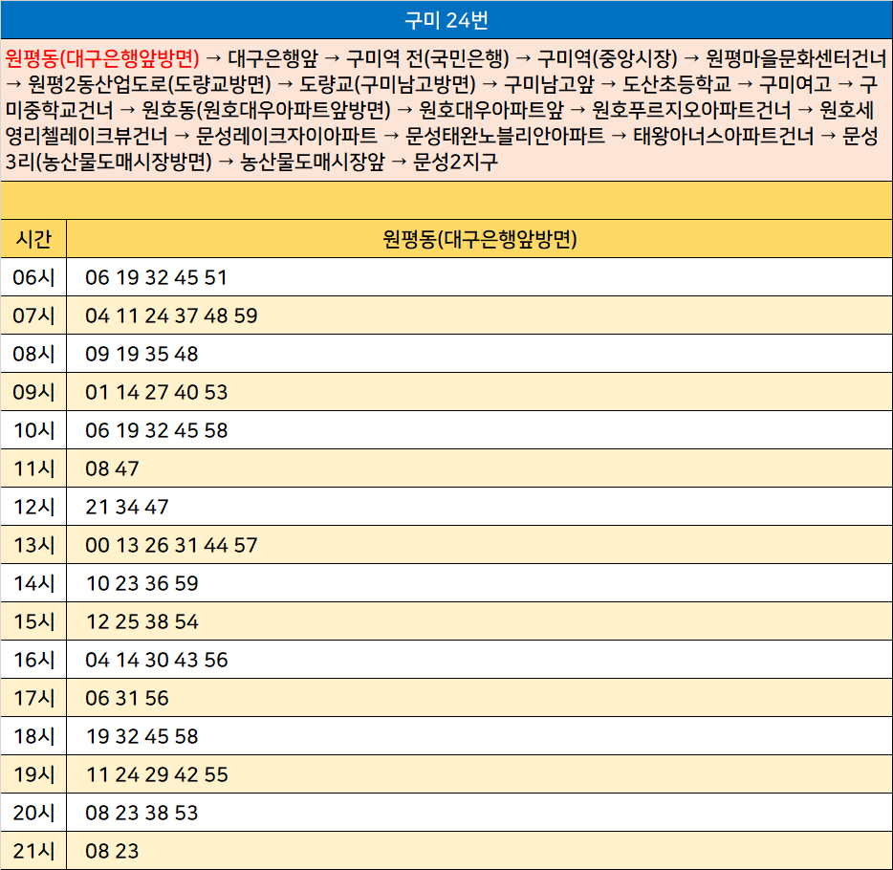Click the times '01 14 27 40 53'
Image resolution: width=893 pixels, height=870 pixels.
click(156, 392)
